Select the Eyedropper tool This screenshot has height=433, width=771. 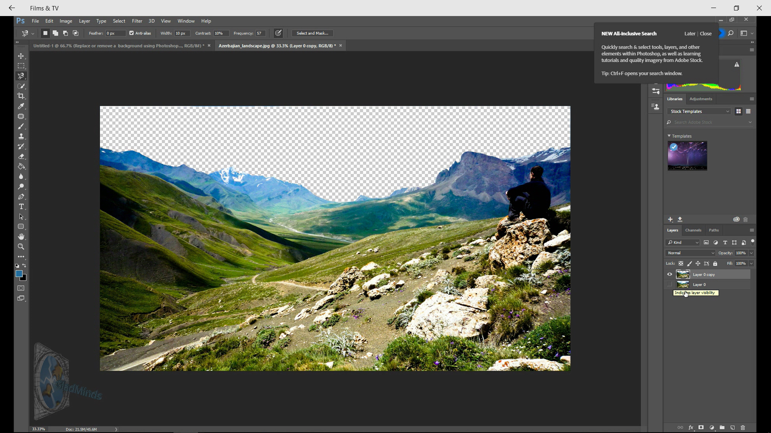coord(21,106)
